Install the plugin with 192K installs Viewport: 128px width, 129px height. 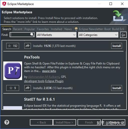coord(116,46)
